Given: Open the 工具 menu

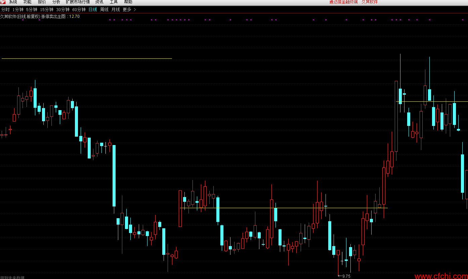Looking at the screenshot, I should (x=114, y=2).
